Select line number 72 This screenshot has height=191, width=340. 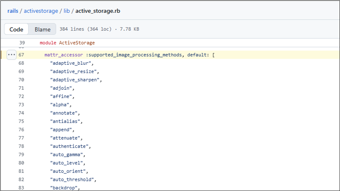tap(21, 96)
